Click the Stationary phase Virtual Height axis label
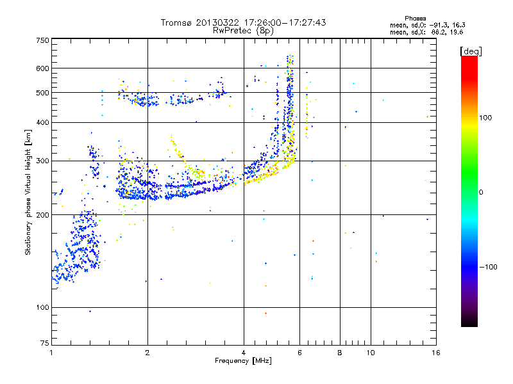513x384 pixels. [28, 192]
